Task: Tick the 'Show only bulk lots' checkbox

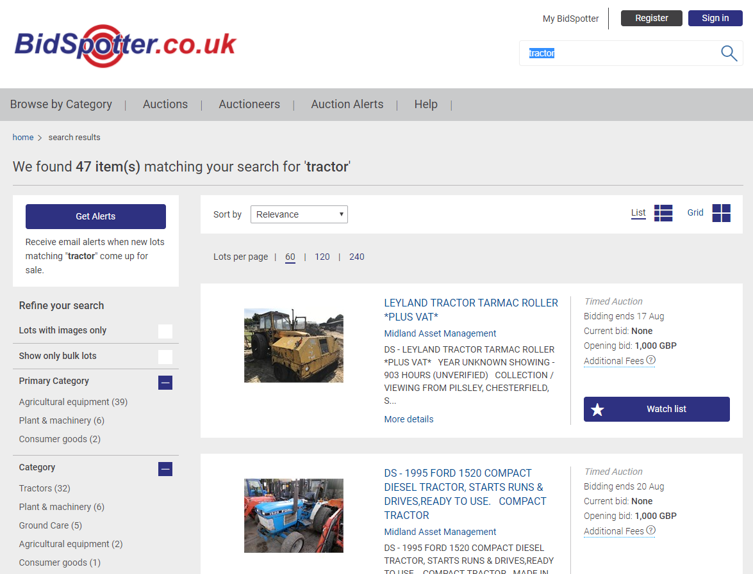Action: 165,356
